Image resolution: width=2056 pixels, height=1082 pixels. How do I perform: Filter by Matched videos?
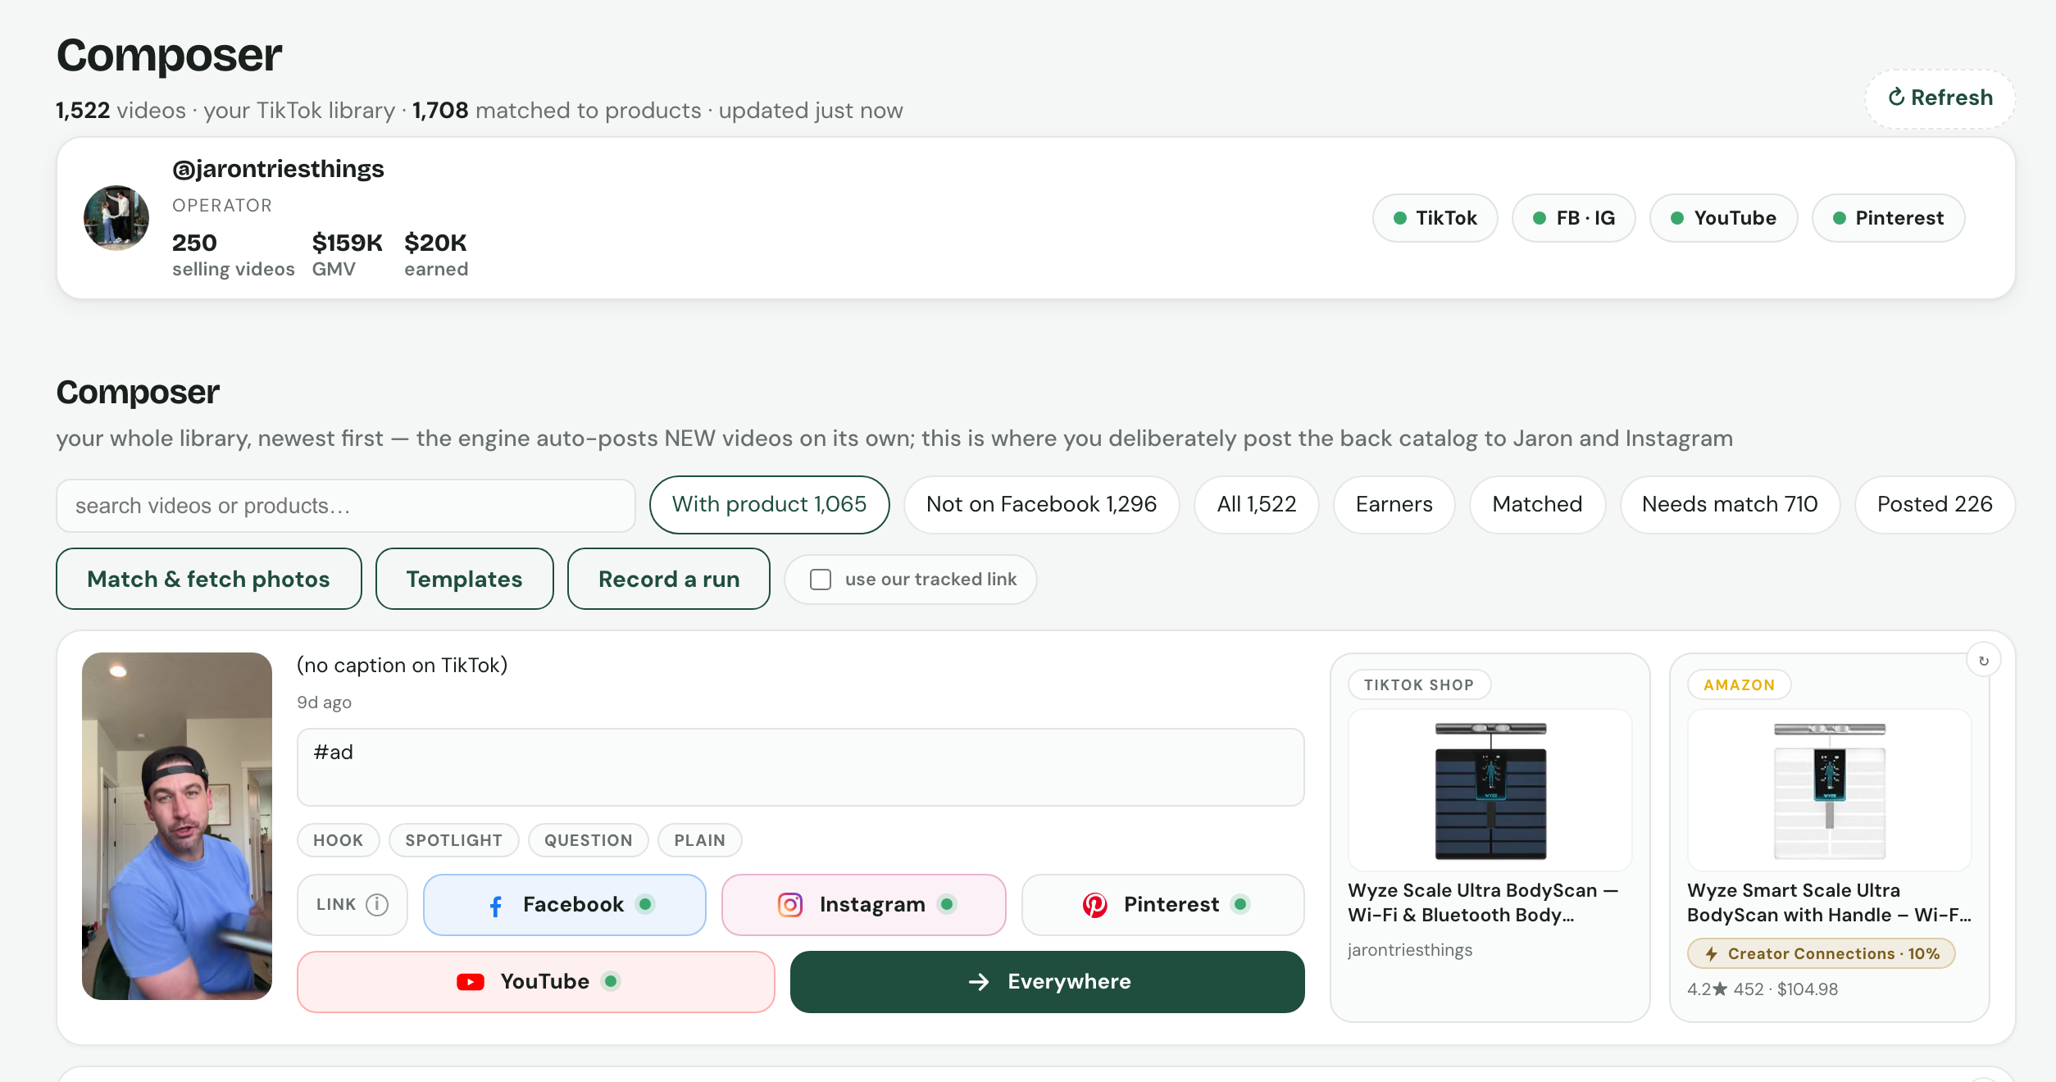coord(1537,505)
